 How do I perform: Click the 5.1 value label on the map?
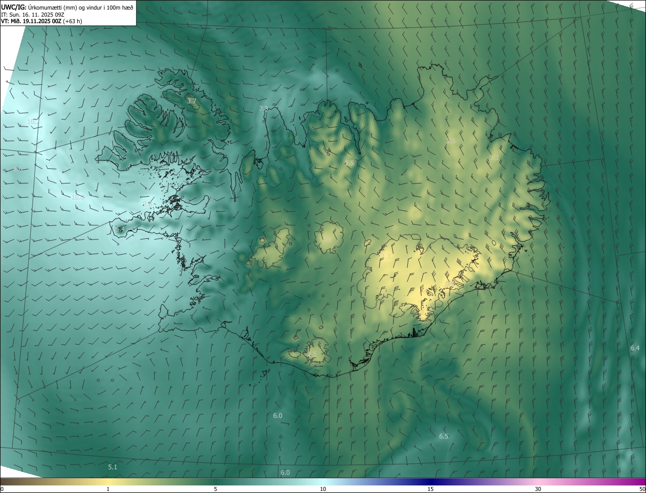pos(113,467)
